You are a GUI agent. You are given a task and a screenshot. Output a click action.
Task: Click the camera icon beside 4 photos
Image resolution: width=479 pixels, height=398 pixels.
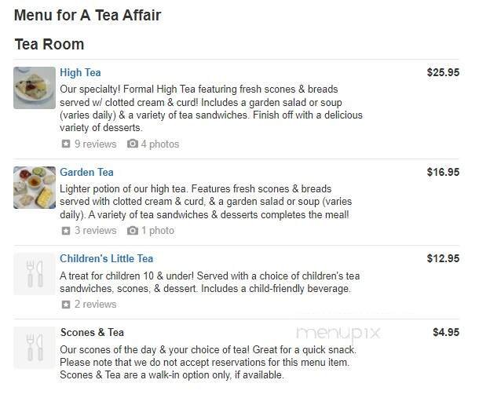tap(132, 144)
